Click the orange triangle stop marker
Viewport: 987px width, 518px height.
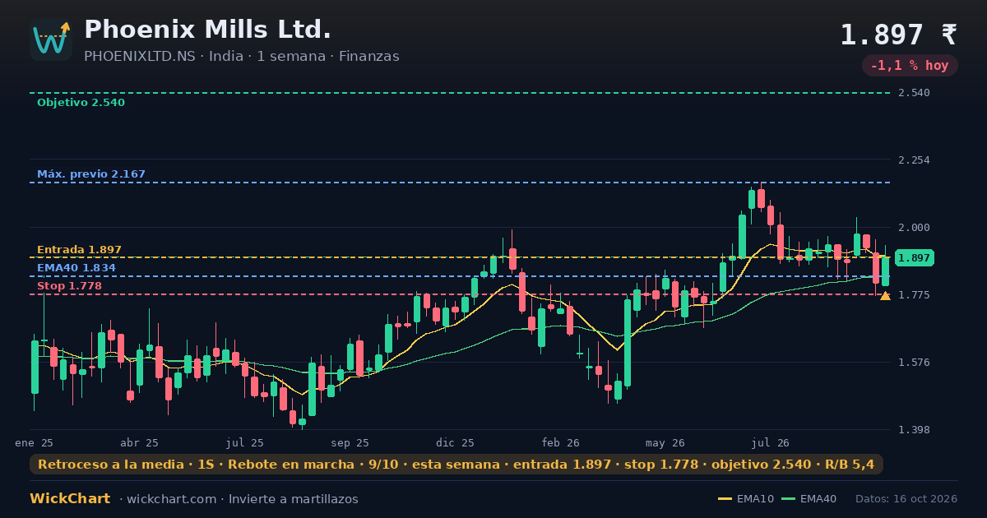(x=885, y=296)
